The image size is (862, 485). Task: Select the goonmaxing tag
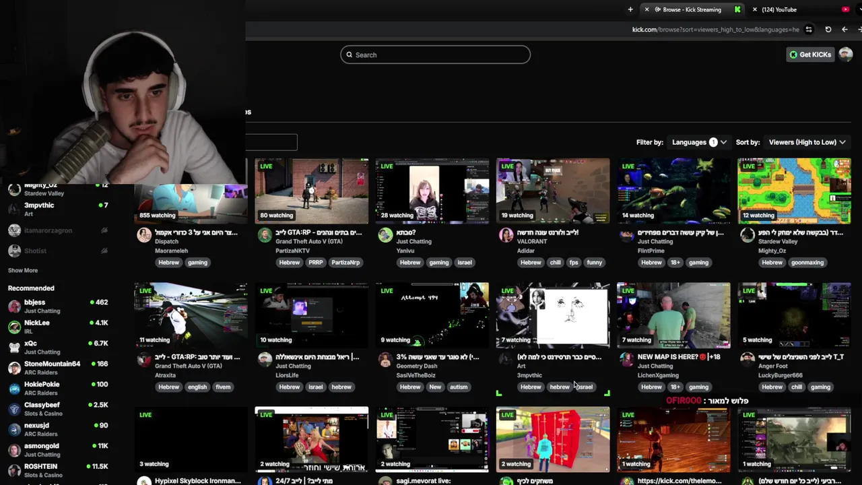click(x=807, y=263)
